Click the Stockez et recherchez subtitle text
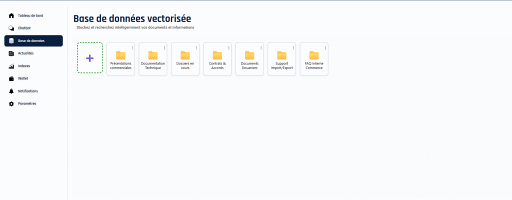This screenshot has height=200, width=512. tap(135, 27)
